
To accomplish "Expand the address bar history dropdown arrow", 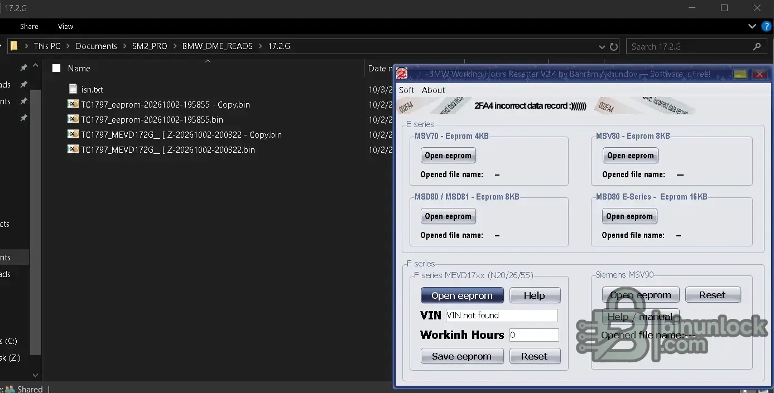I will (602, 47).
